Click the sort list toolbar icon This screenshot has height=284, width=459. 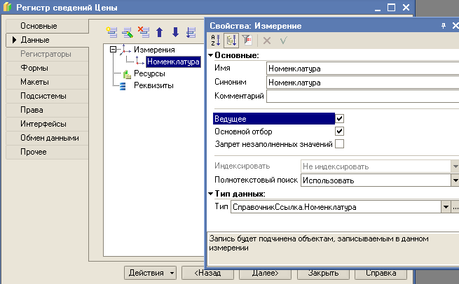click(191, 32)
